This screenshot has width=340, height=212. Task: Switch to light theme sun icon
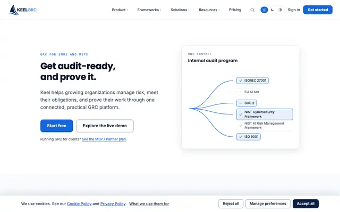tap(264, 10)
